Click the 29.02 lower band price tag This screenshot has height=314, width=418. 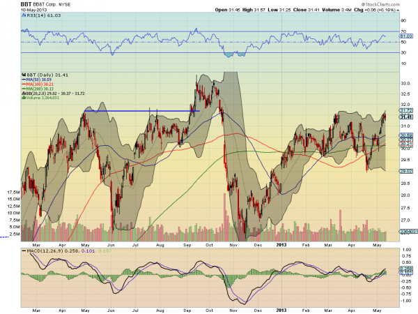pos(406,171)
